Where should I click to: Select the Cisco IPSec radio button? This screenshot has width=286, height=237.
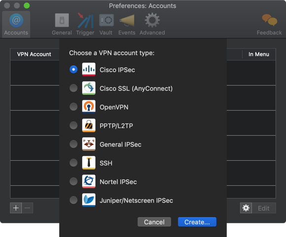click(x=73, y=69)
